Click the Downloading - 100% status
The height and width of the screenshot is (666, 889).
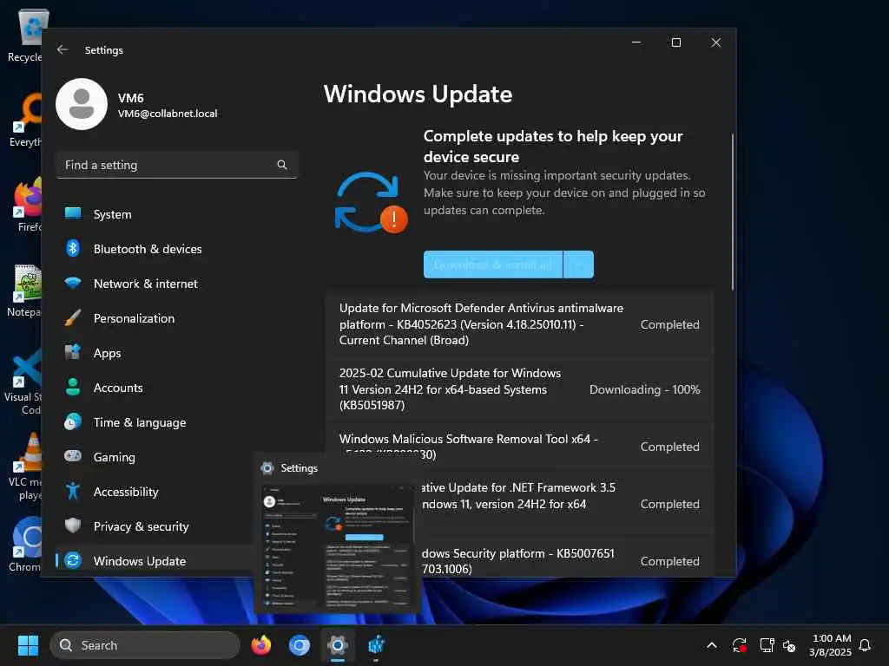pos(645,389)
